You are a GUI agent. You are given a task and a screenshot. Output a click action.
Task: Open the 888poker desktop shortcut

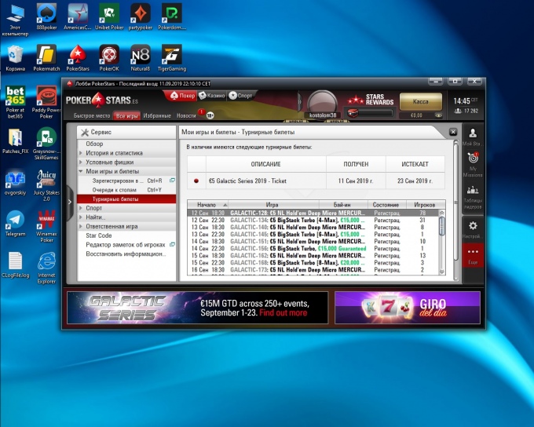[46, 17]
